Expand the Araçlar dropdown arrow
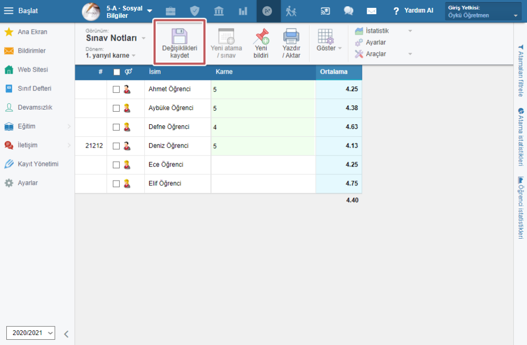Viewport: 527px width, 345px height. 410,54
